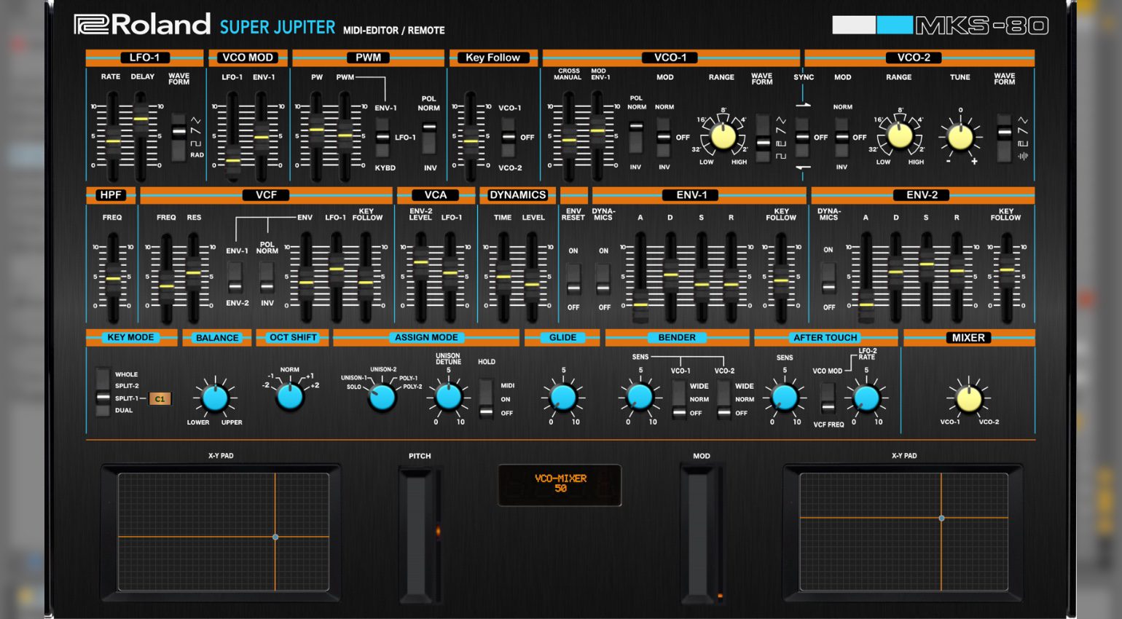Select the LFO-1 WAVE FORM switch
Screen dimensions: 1122x619
[178, 137]
